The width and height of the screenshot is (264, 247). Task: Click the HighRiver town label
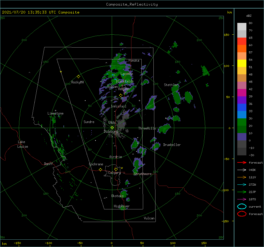tap(122, 206)
